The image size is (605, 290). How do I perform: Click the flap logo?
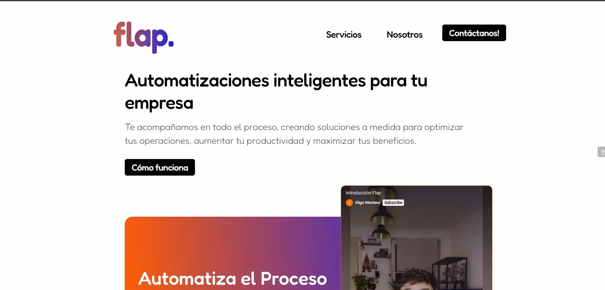coord(144,37)
